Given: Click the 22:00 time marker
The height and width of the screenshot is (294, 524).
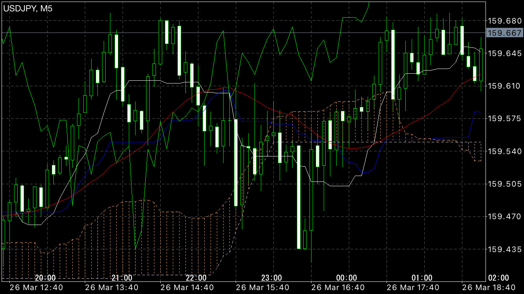Looking at the screenshot, I should pos(196,278).
